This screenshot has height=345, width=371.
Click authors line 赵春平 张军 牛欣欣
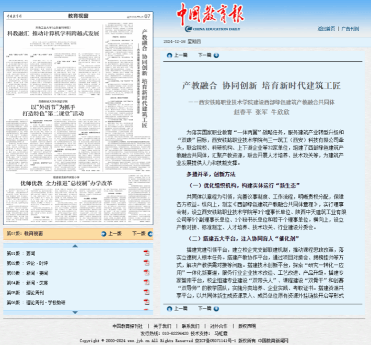[x=261, y=112]
